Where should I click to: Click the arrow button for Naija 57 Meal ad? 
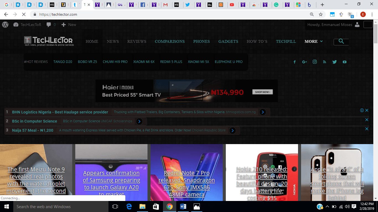click(232, 130)
